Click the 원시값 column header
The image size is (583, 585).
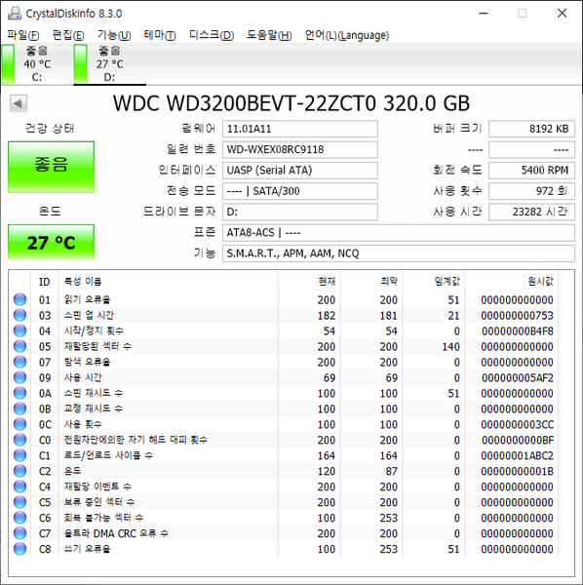tap(512, 282)
